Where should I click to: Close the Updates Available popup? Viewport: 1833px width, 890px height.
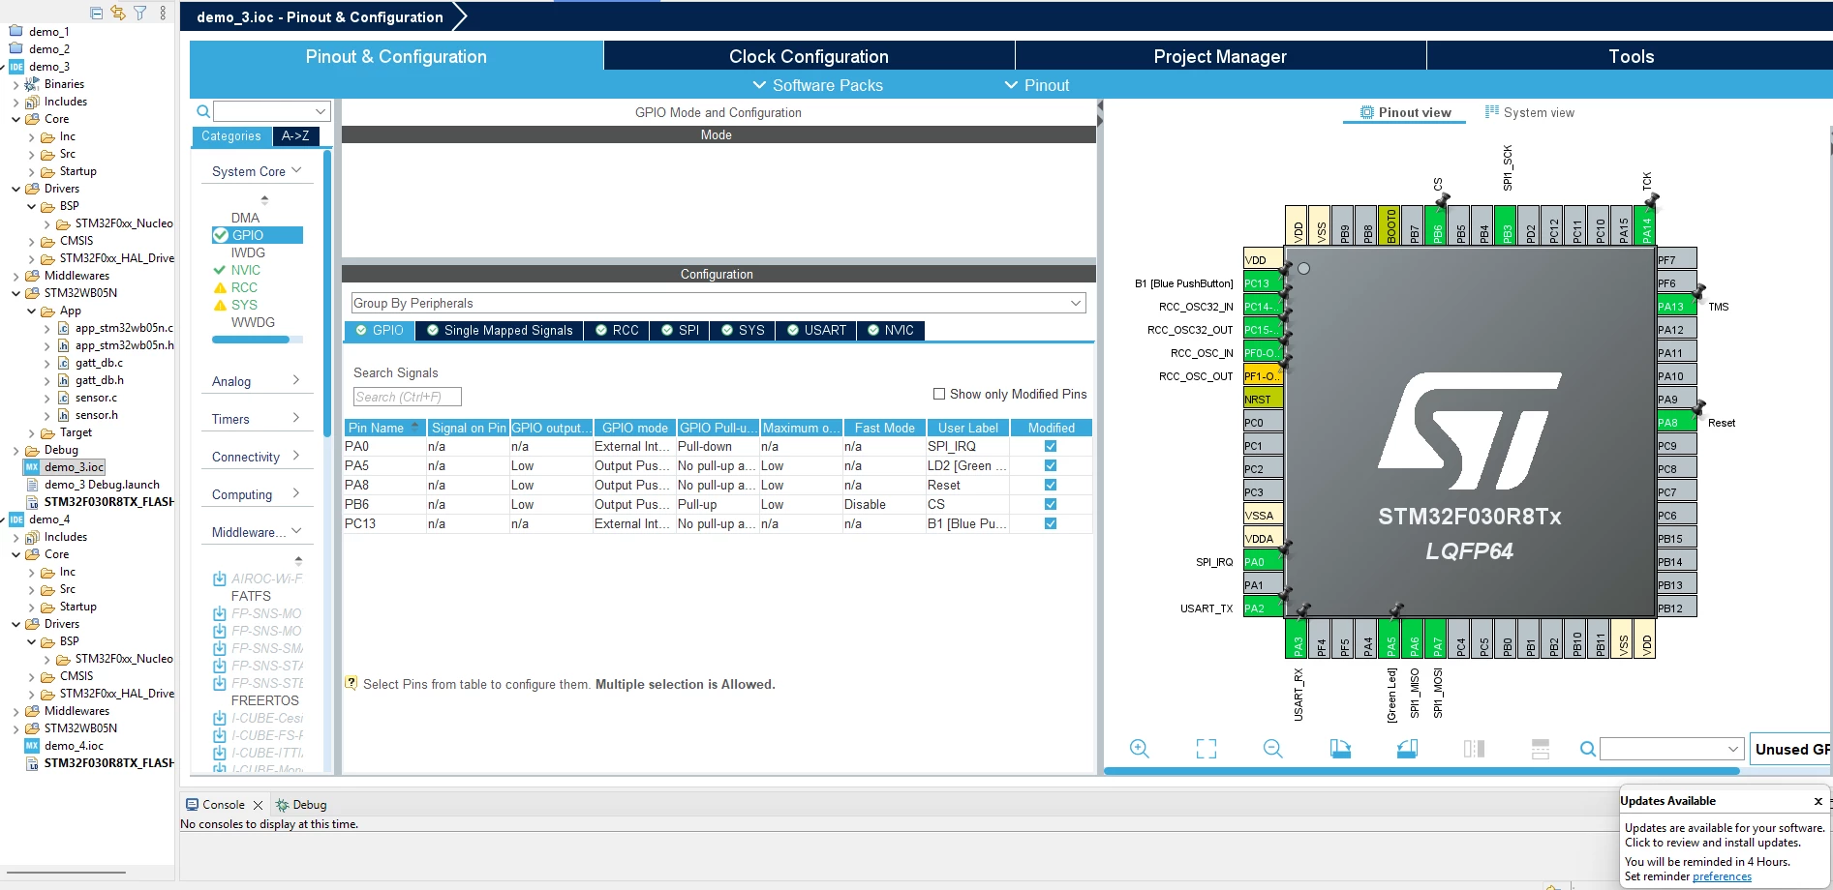pos(1818,801)
